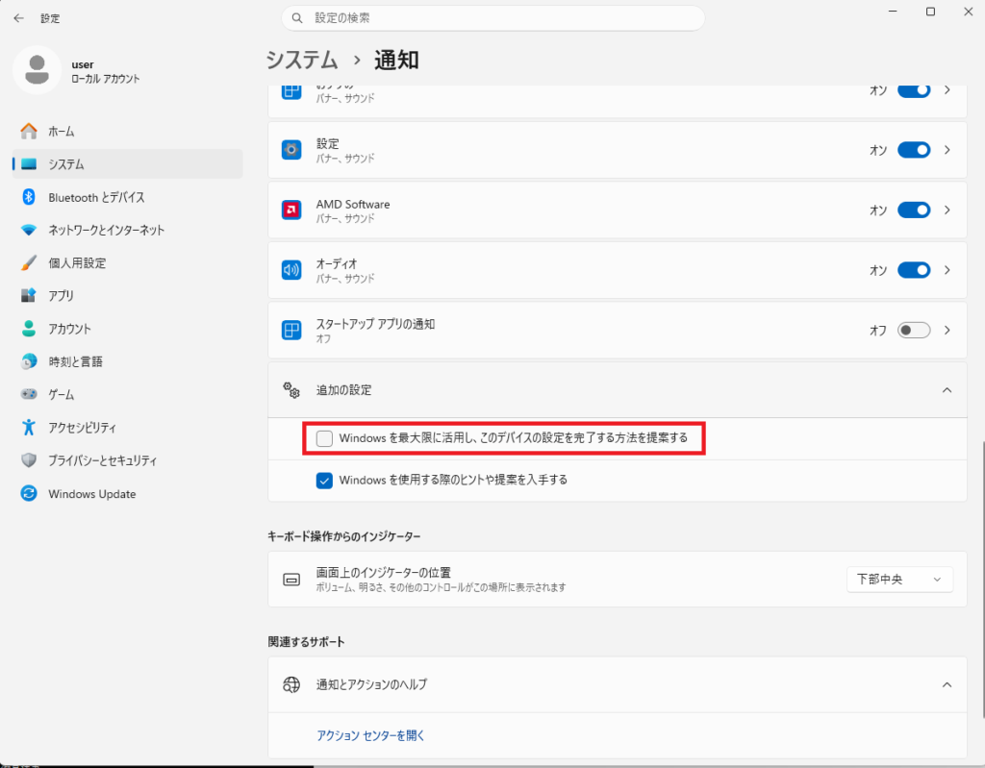Select アクセシビリティ label in sidebar
The width and height of the screenshot is (985, 768).
[83, 428]
